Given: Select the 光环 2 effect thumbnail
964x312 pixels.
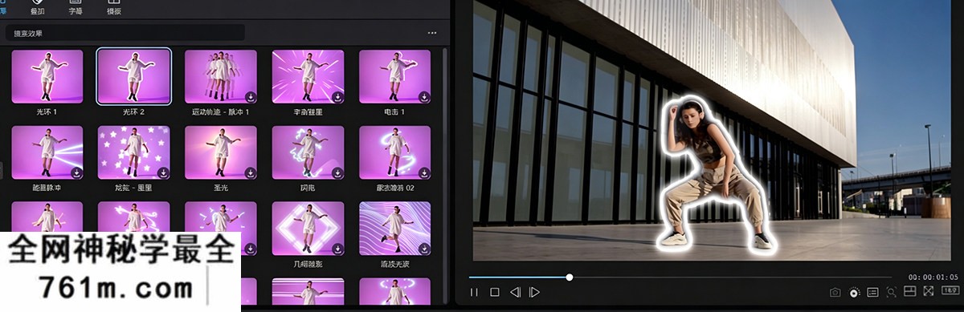Looking at the screenshot, I should pyautogui.click(x=134, y=77).
